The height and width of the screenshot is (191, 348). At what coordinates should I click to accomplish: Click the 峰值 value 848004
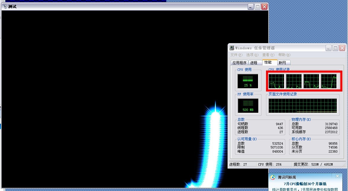point(278,151)
